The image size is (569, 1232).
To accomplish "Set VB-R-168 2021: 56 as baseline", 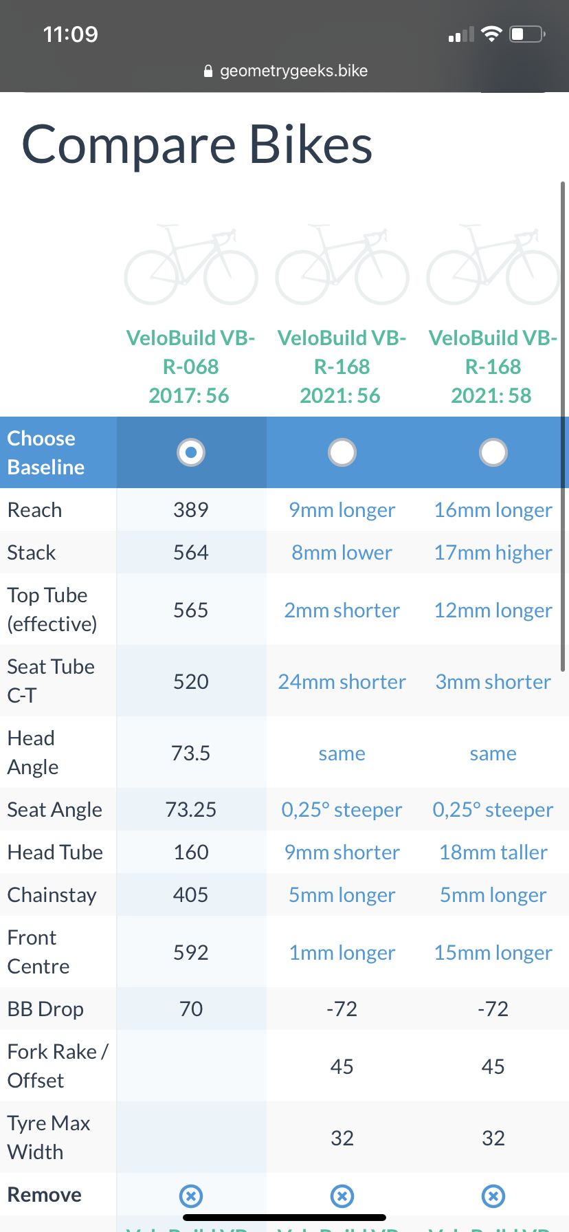I will click(342, 452).
